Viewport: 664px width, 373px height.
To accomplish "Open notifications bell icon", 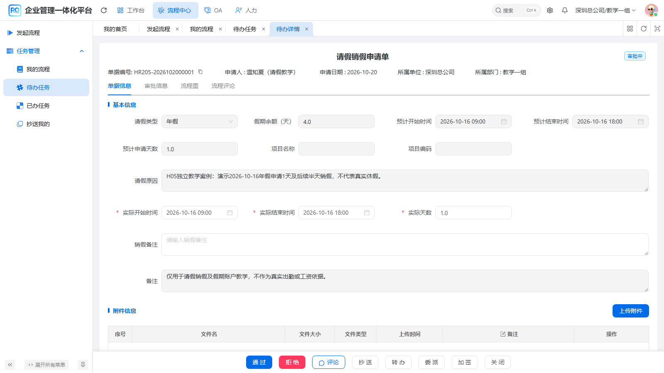I will (565, 10).
